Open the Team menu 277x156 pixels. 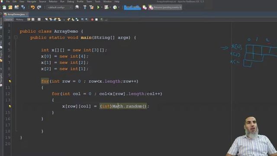click(x=89, y=1)
